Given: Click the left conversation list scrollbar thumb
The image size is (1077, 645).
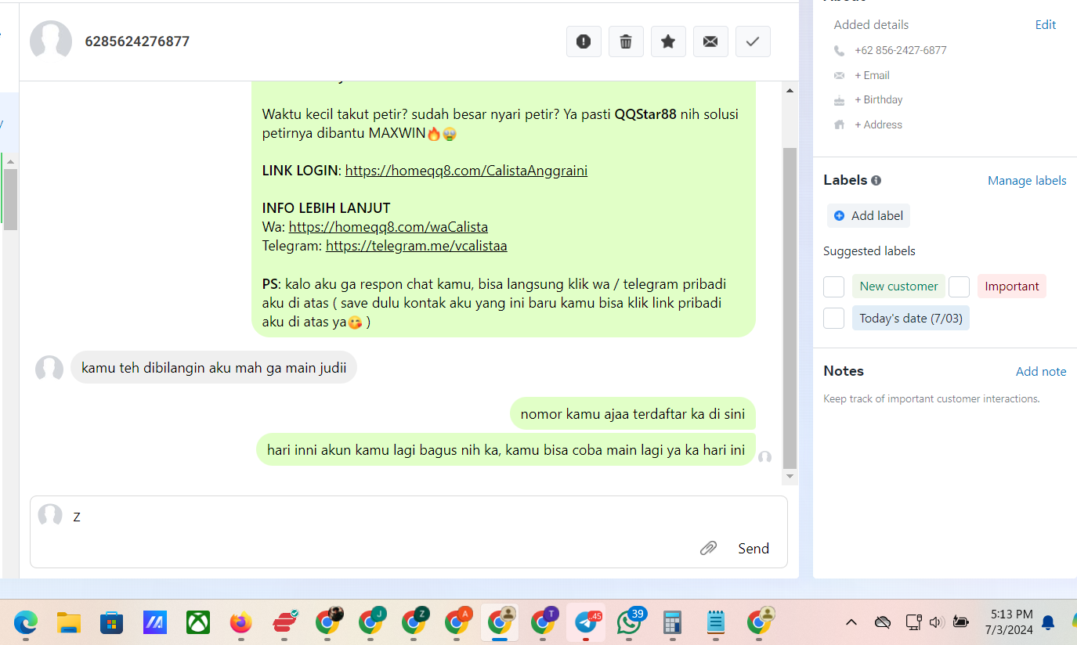Looking at the screenshot, I should (10, 199).
